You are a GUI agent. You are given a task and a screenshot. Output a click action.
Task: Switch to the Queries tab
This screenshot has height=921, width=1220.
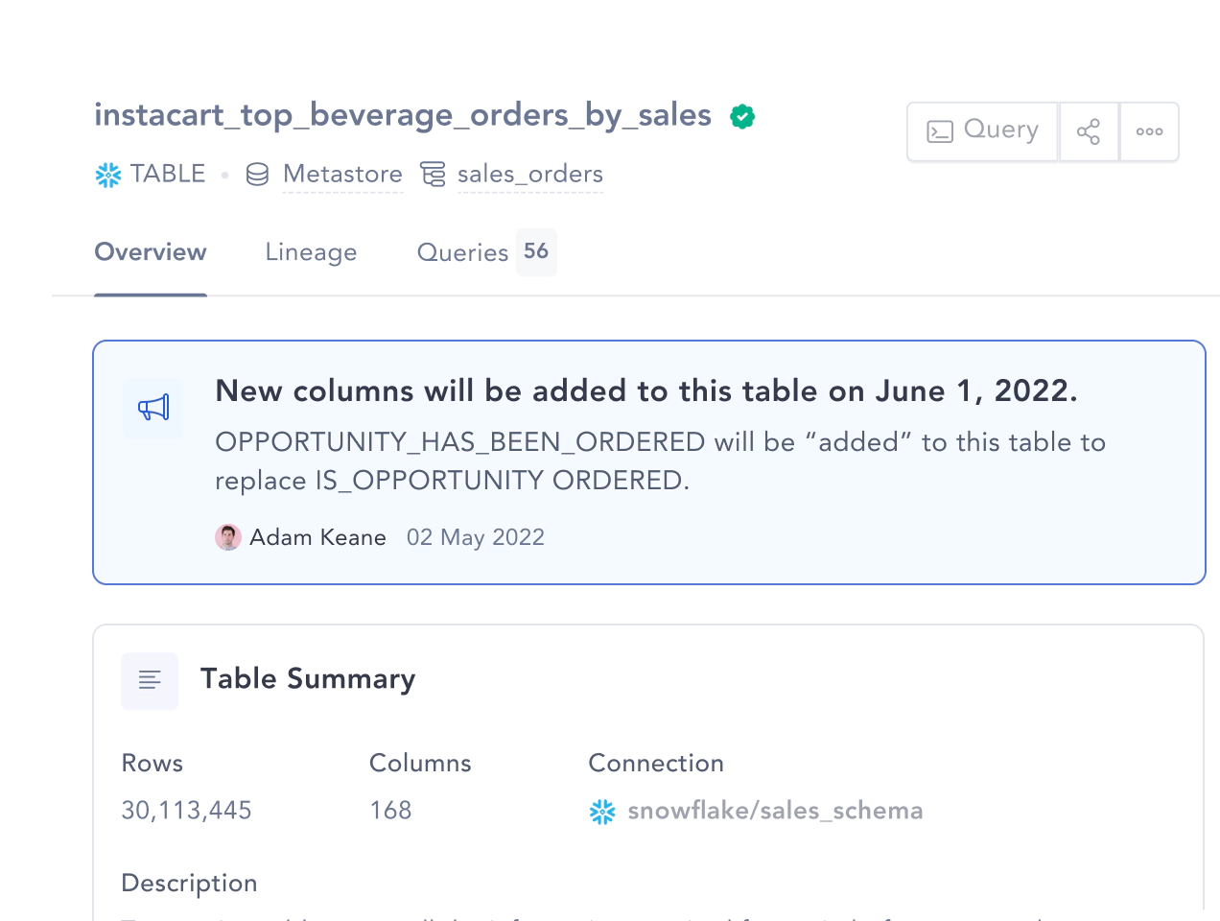click(x=462, y=252)
